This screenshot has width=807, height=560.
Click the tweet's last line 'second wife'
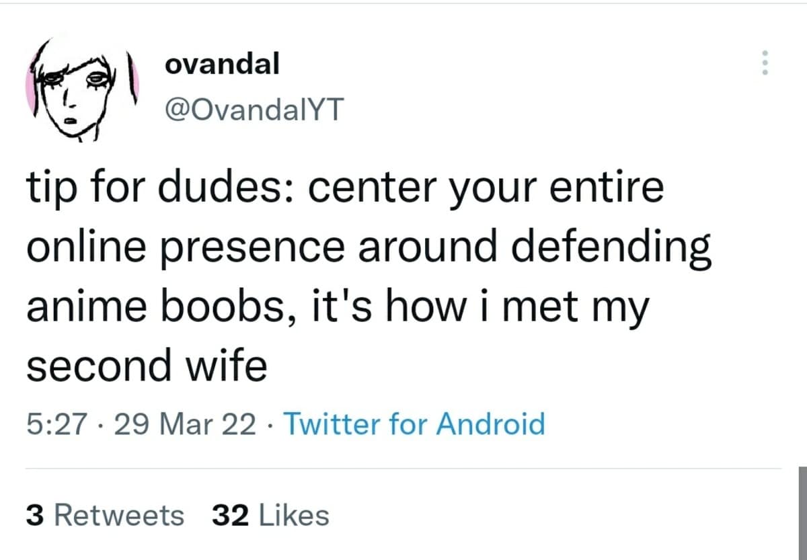click(147, 366)
